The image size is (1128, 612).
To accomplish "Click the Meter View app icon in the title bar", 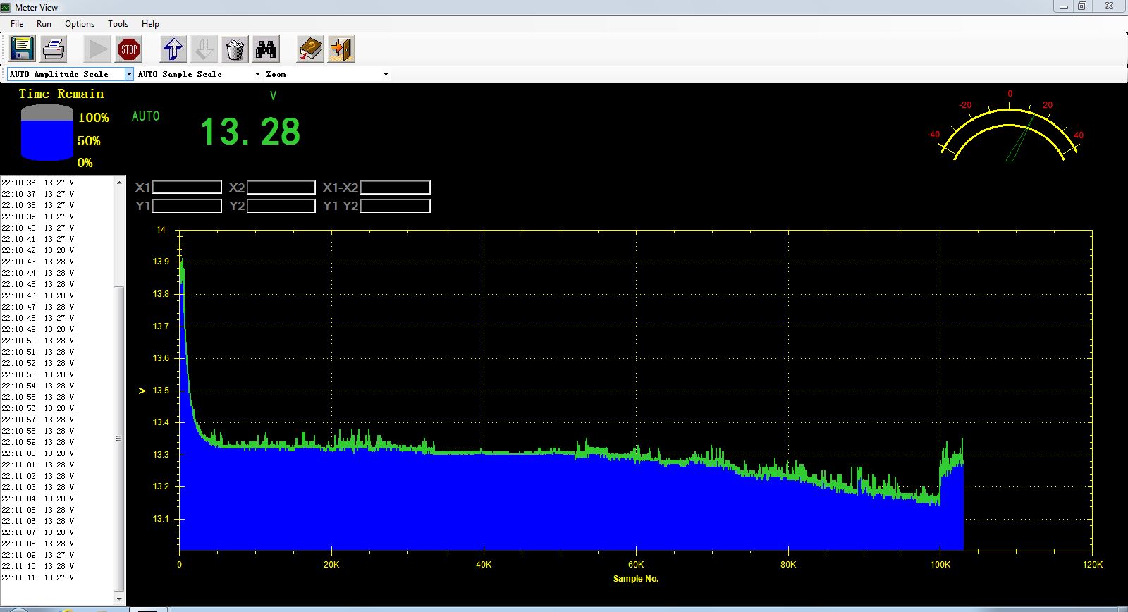I will [x=6, y=7].
